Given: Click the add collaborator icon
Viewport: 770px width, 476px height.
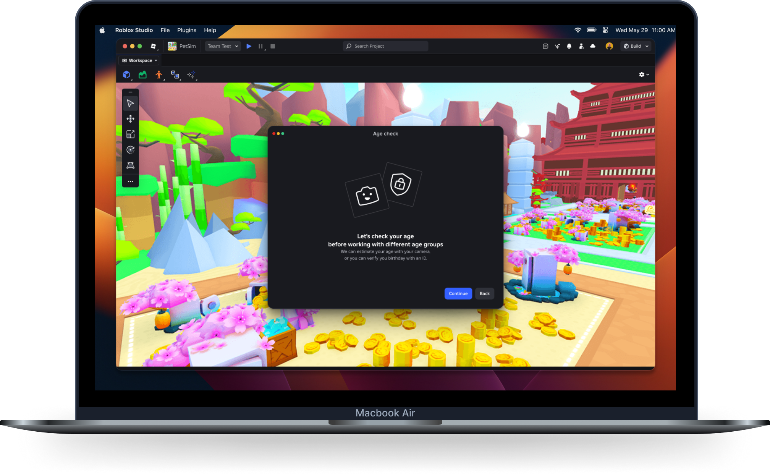Looking at the screenshot, I should (x=581, y=46).
